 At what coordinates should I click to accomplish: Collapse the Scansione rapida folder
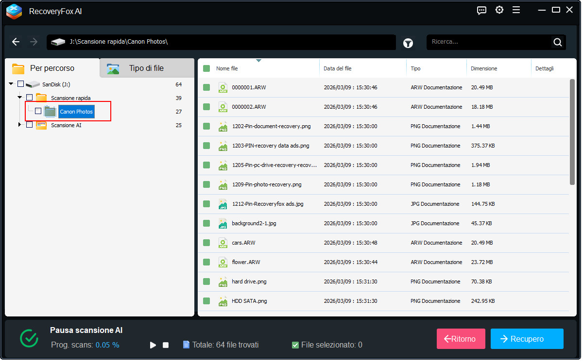(x=20, y=98)
